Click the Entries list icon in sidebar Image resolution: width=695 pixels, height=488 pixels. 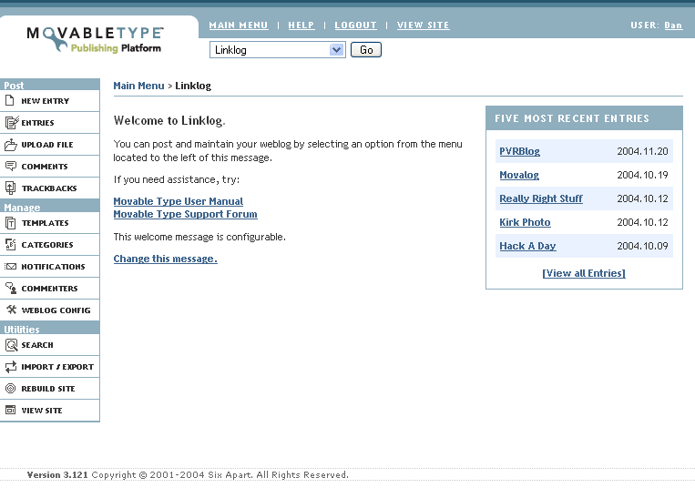11,123
